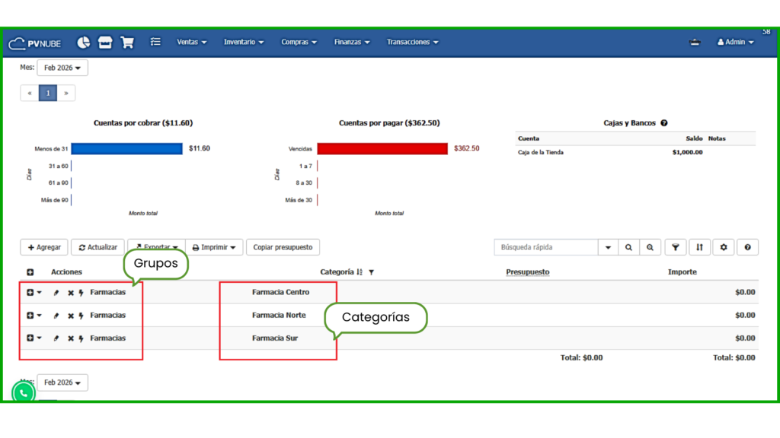Click the WhatsApp chat bubble
This screenshot has width=780, height=438.
point(24,393)
